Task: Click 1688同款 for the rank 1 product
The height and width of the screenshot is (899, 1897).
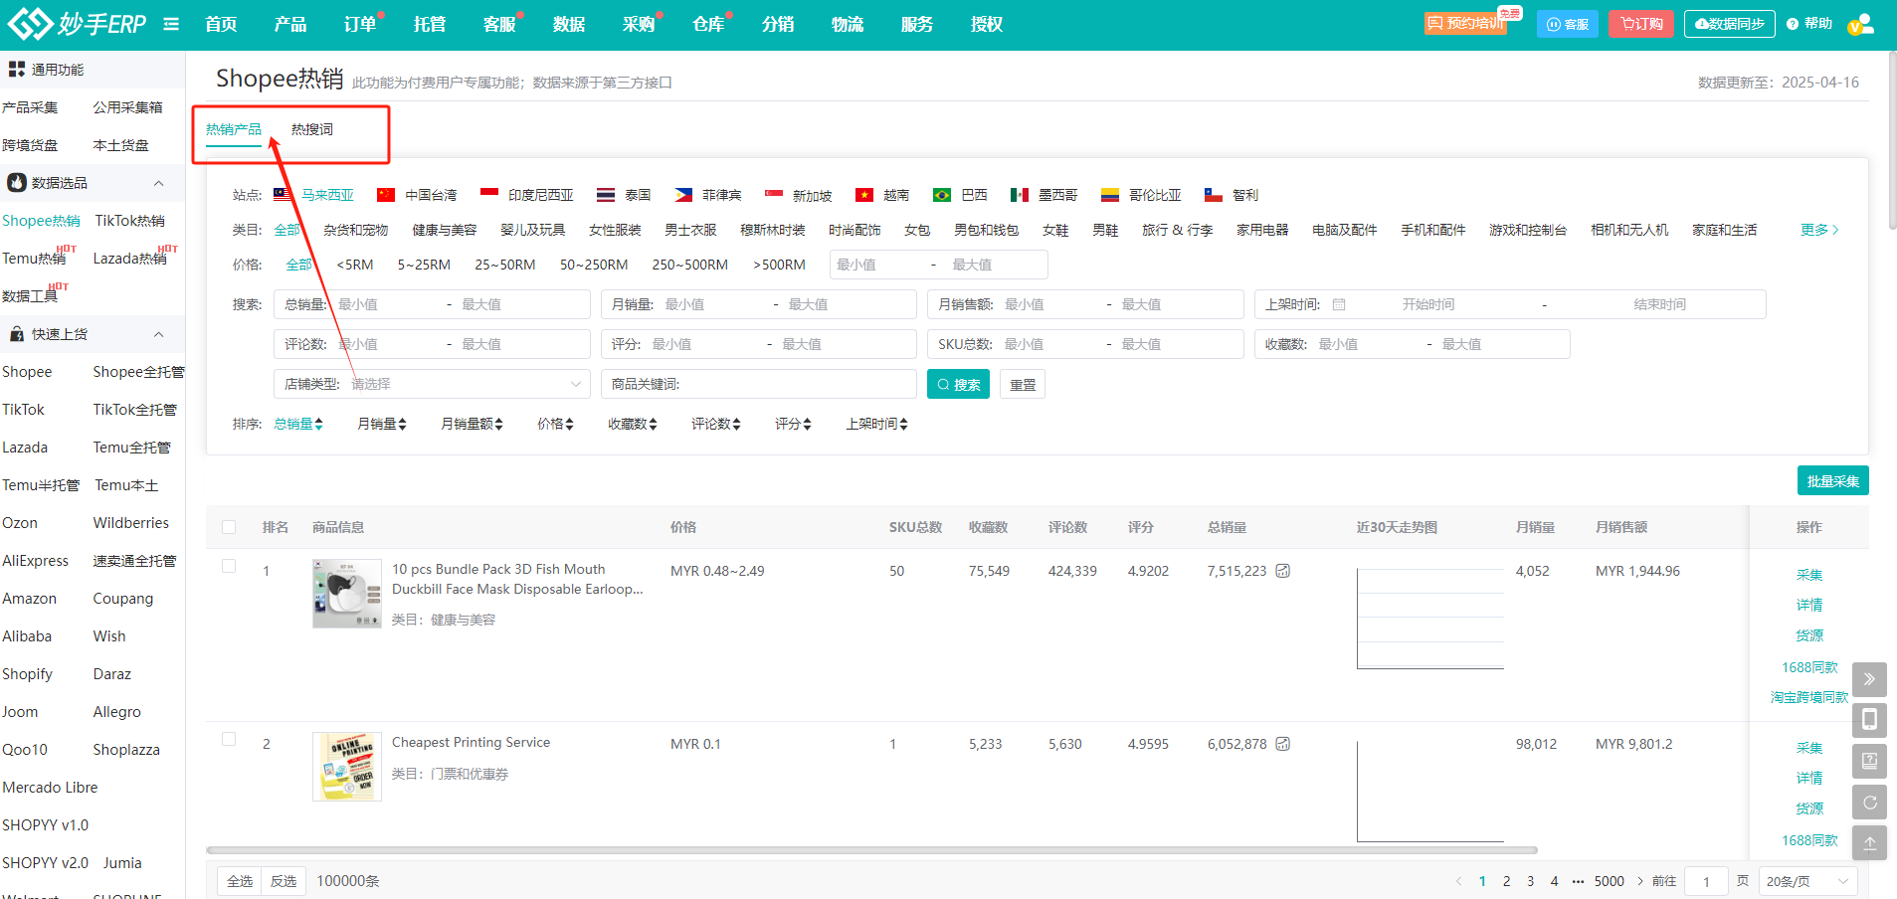Action: point(1809,667)
